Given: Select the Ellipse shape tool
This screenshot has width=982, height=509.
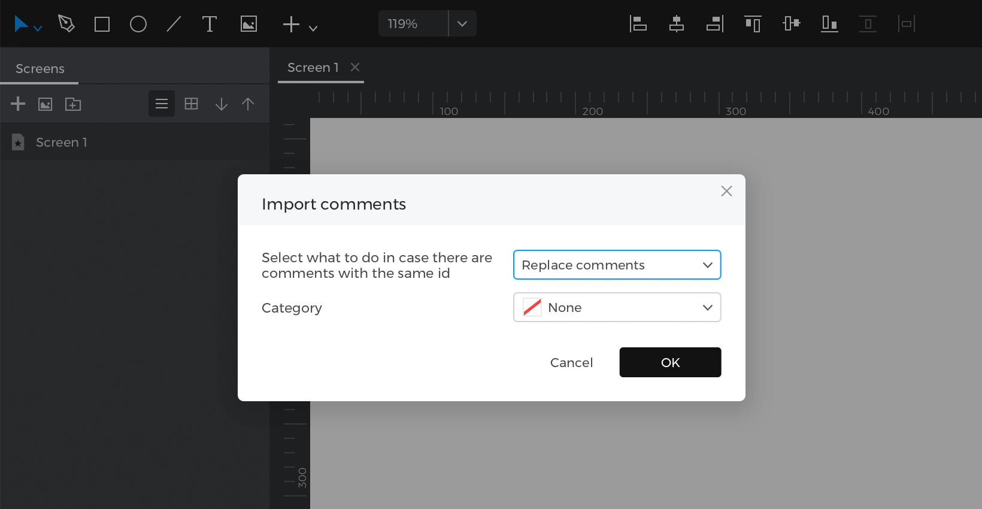Looking at the screenshot, I should click(x=138, y=24).
